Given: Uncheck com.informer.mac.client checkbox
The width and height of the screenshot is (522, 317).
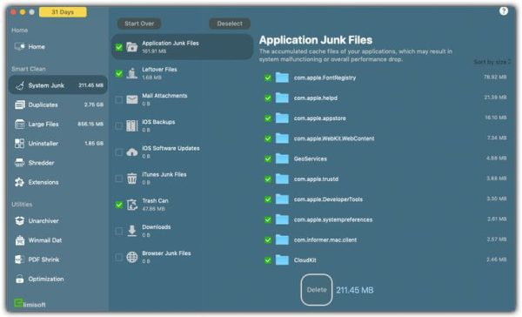Looking at the screenshot, I should 268,240.
